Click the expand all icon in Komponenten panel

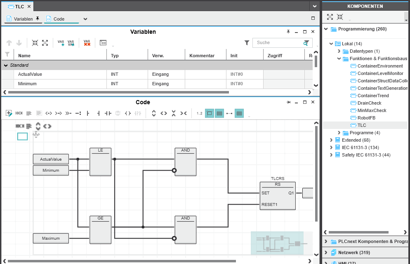(x=330, y=17)
